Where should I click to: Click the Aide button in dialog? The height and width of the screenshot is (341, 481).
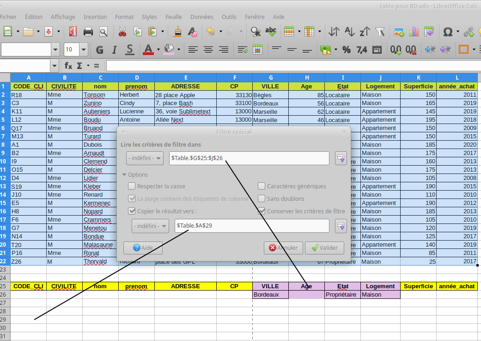143,248
